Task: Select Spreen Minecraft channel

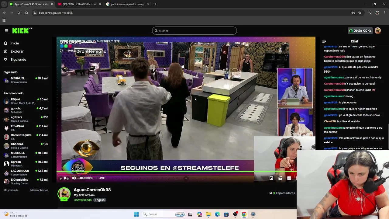Action: tap(26, 164)
